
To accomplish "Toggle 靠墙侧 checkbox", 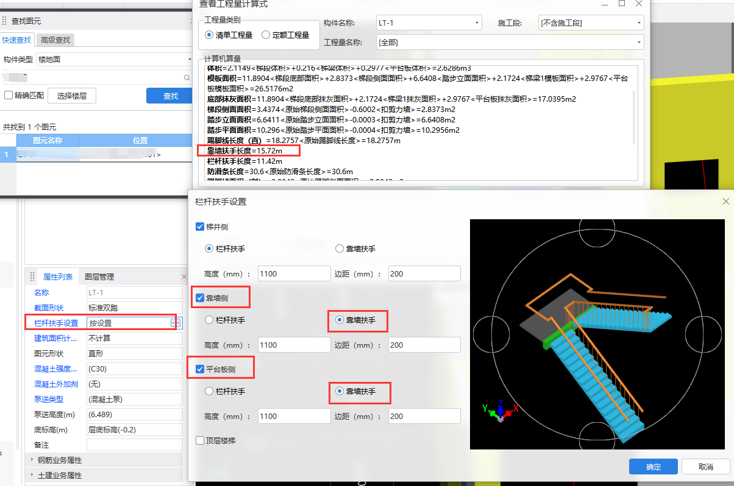I will pyautogui.click(x=200, y=298).
